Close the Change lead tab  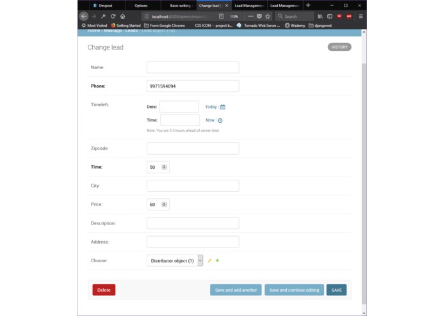(227, 5)
